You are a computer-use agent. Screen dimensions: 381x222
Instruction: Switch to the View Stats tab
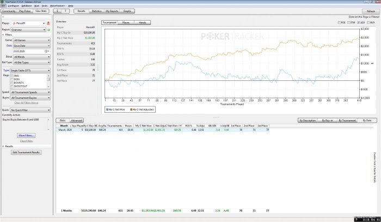(41, 11)
